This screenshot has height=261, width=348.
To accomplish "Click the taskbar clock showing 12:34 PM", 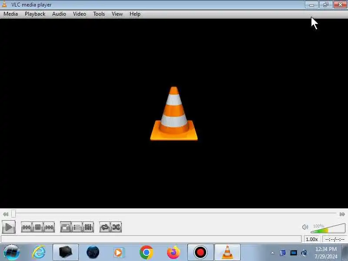I will pos(326,253).
